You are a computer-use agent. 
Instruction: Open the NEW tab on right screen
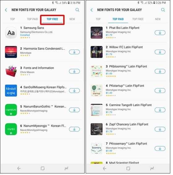click(158, 19)
